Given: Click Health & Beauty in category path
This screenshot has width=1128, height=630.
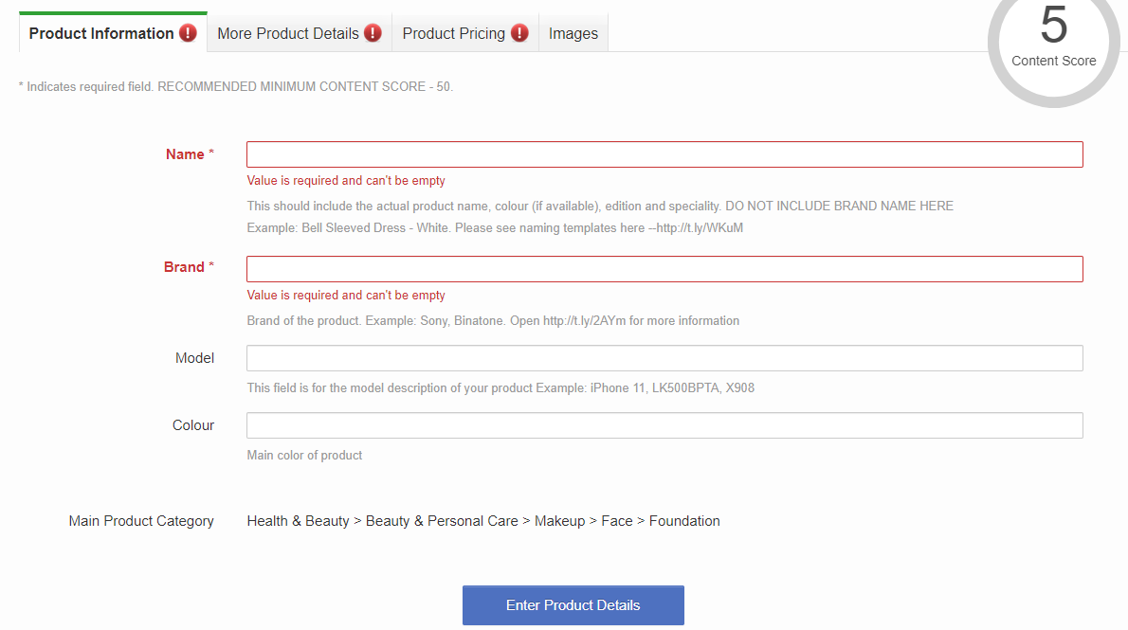Looking at the screenshot, I should 298,521.
